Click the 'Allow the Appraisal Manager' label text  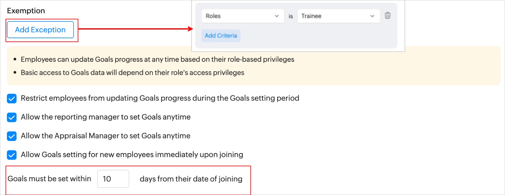pyautogui.click(x=105, y=136)
